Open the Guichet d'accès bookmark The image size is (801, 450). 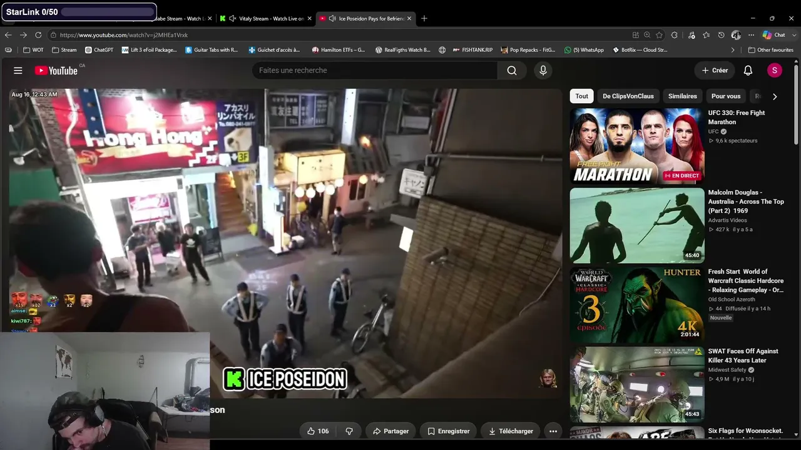274,50
